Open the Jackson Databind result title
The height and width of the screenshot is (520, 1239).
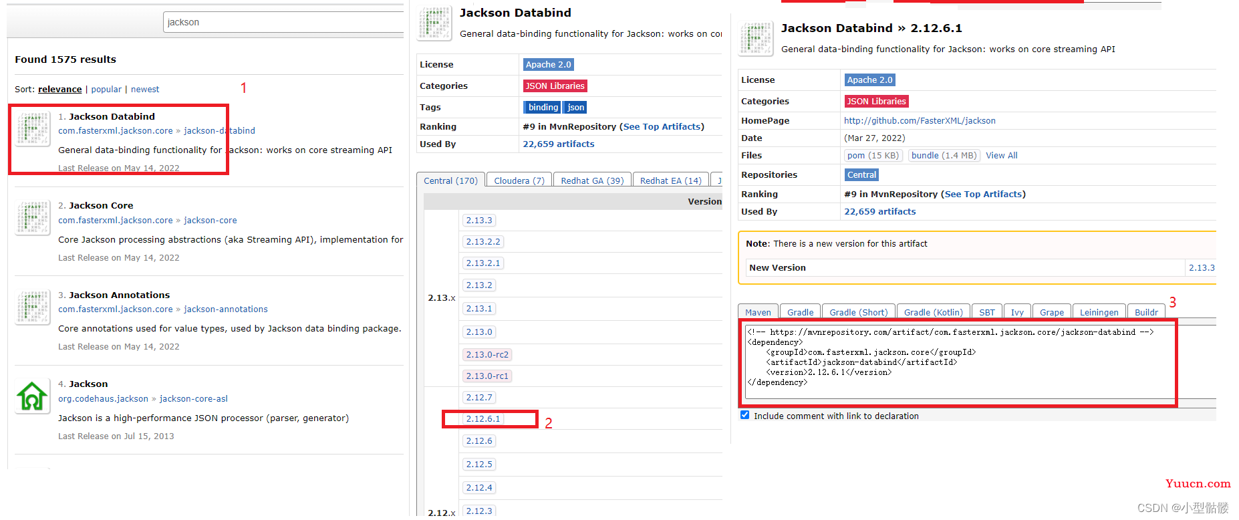(112, 116)
